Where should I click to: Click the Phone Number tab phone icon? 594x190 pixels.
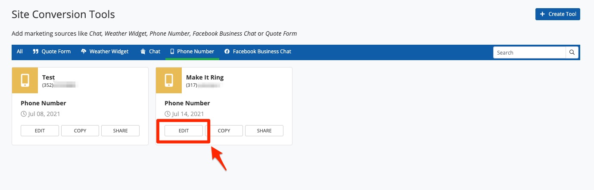pos(172,52)
